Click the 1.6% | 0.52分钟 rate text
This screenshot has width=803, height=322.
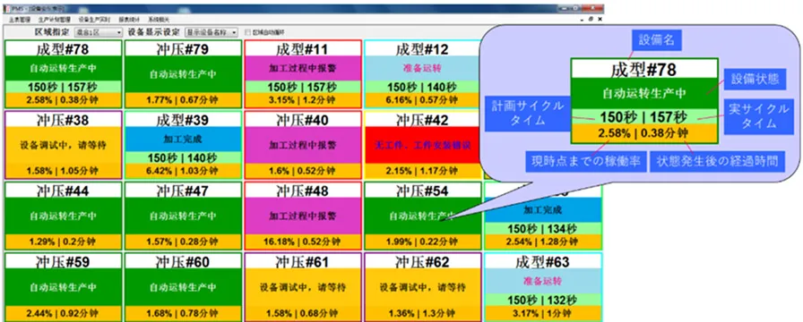click(303, 171)
